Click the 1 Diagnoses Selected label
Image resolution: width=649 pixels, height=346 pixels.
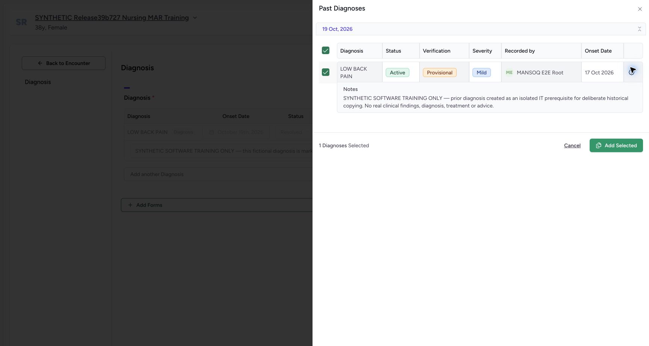[344, 145]
